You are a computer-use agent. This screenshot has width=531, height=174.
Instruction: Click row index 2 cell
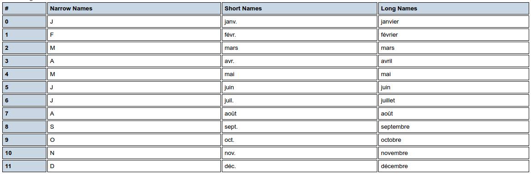[24, 48]
